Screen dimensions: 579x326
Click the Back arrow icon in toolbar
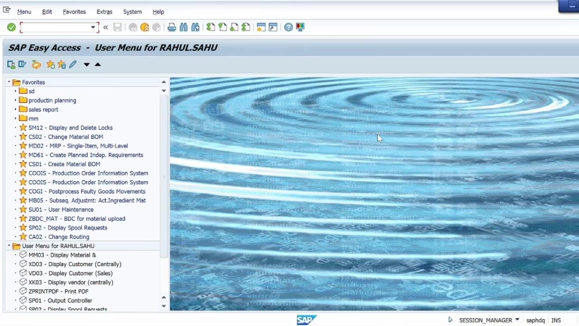pyautogui.click(x=133, y=28)
